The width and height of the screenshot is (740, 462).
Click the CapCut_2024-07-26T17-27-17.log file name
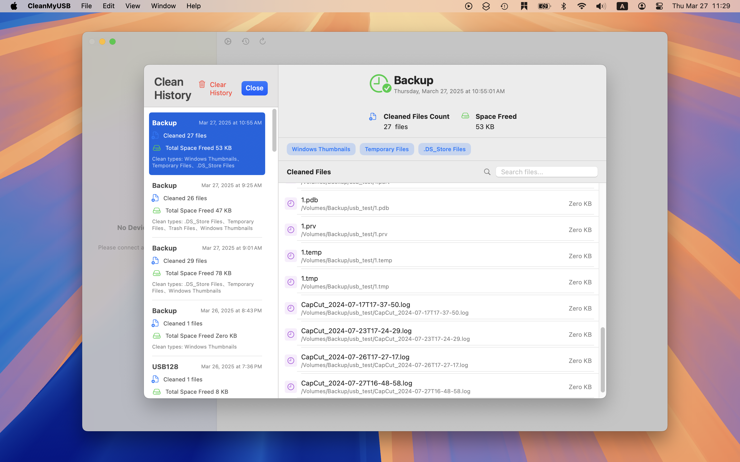point(355,357)
